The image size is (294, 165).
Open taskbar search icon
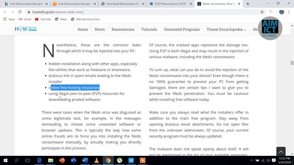pos(17,160)
